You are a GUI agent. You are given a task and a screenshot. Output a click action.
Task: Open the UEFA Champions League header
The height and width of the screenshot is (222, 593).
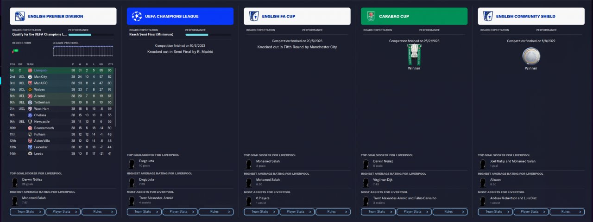coord(180,16)
